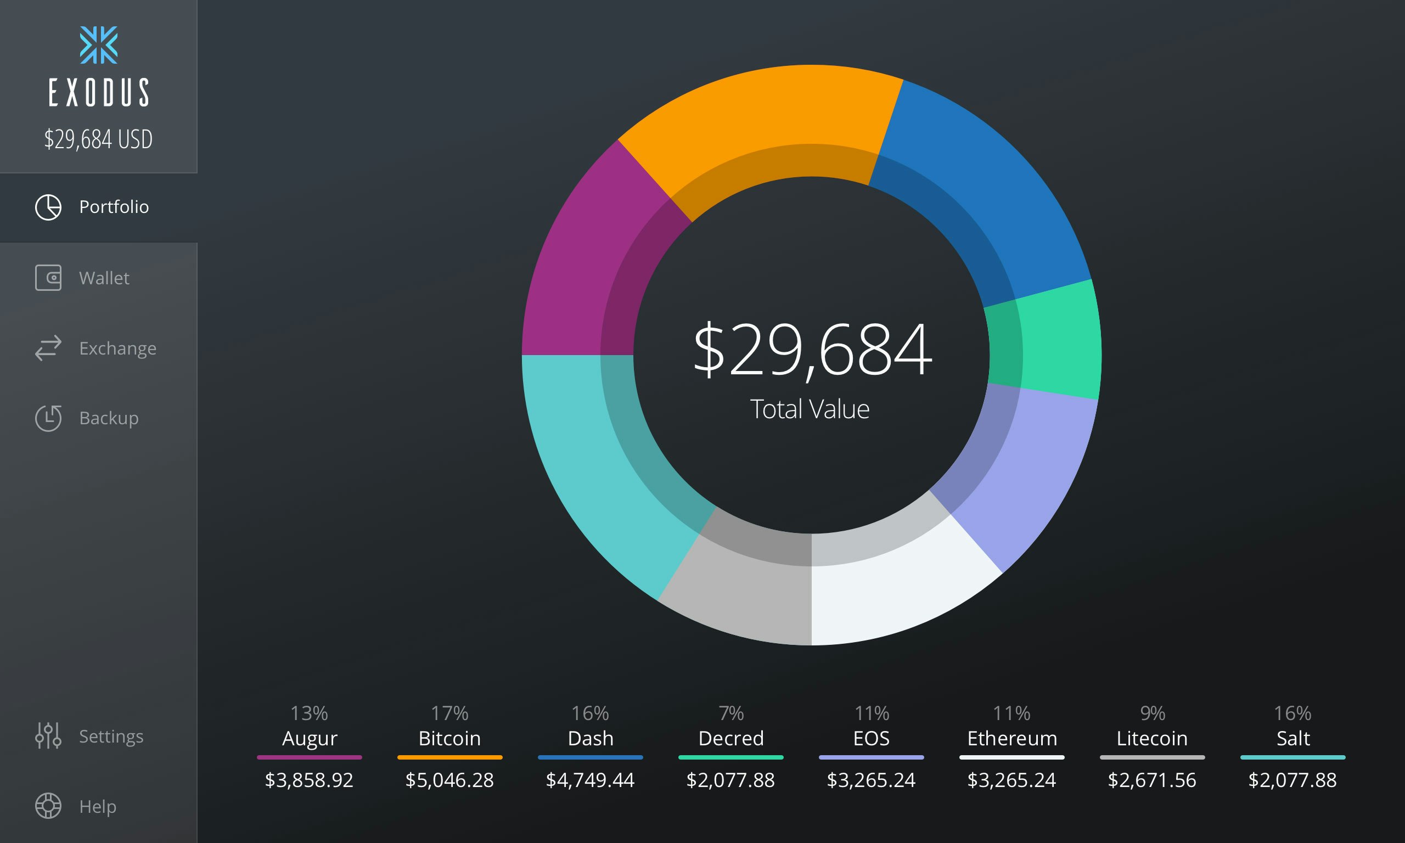Open the Portfolio menu entry
Viewport: 1405px width, 843px height.
coord(114,207)
